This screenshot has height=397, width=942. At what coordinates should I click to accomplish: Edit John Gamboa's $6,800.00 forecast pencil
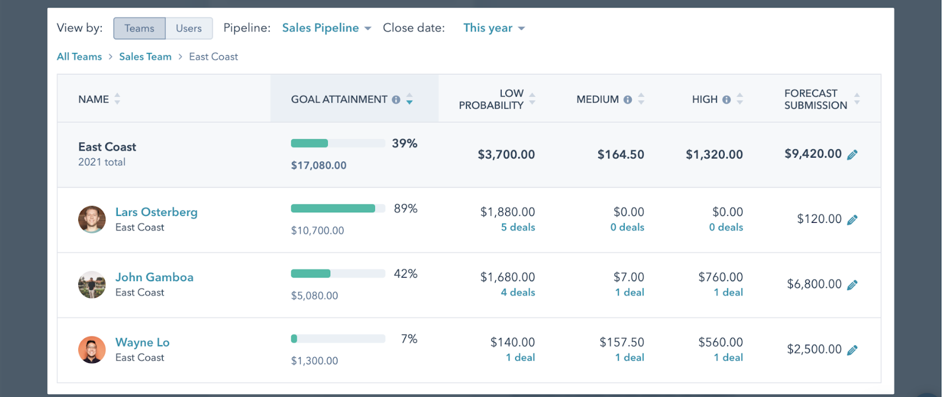point(852,285)
